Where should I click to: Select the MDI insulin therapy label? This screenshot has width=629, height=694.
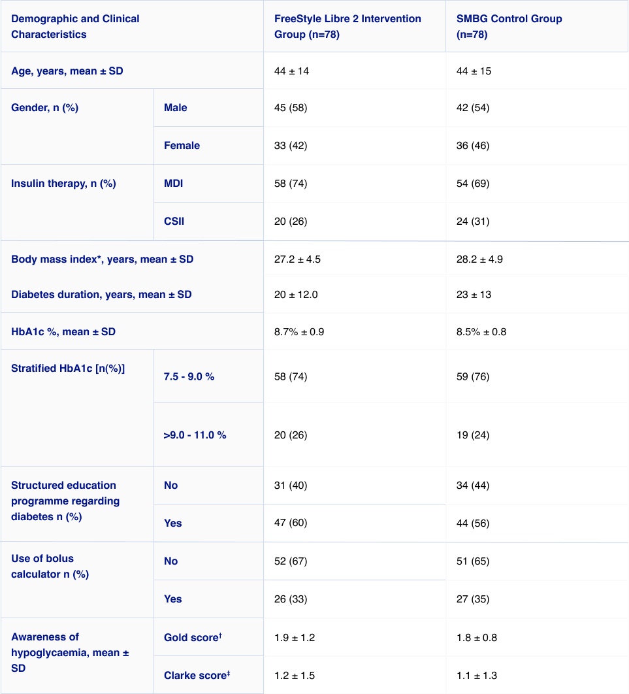(x=173, y=183)
